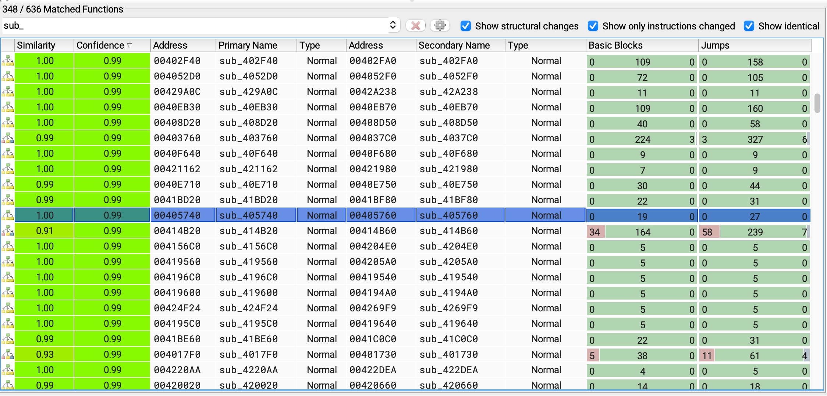
Task: Open the filter history dropdown stepper
Action: click(x=393, y=25)
